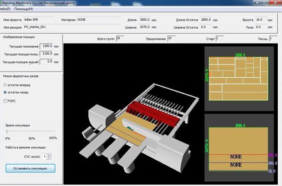Click the CYC число value box
Viewport: 282px width, 186px height.
[x=45, y=156]
